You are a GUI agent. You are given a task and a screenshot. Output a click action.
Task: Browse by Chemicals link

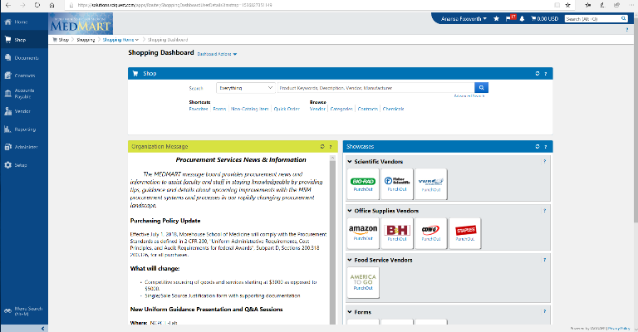(x=394, y=109)
